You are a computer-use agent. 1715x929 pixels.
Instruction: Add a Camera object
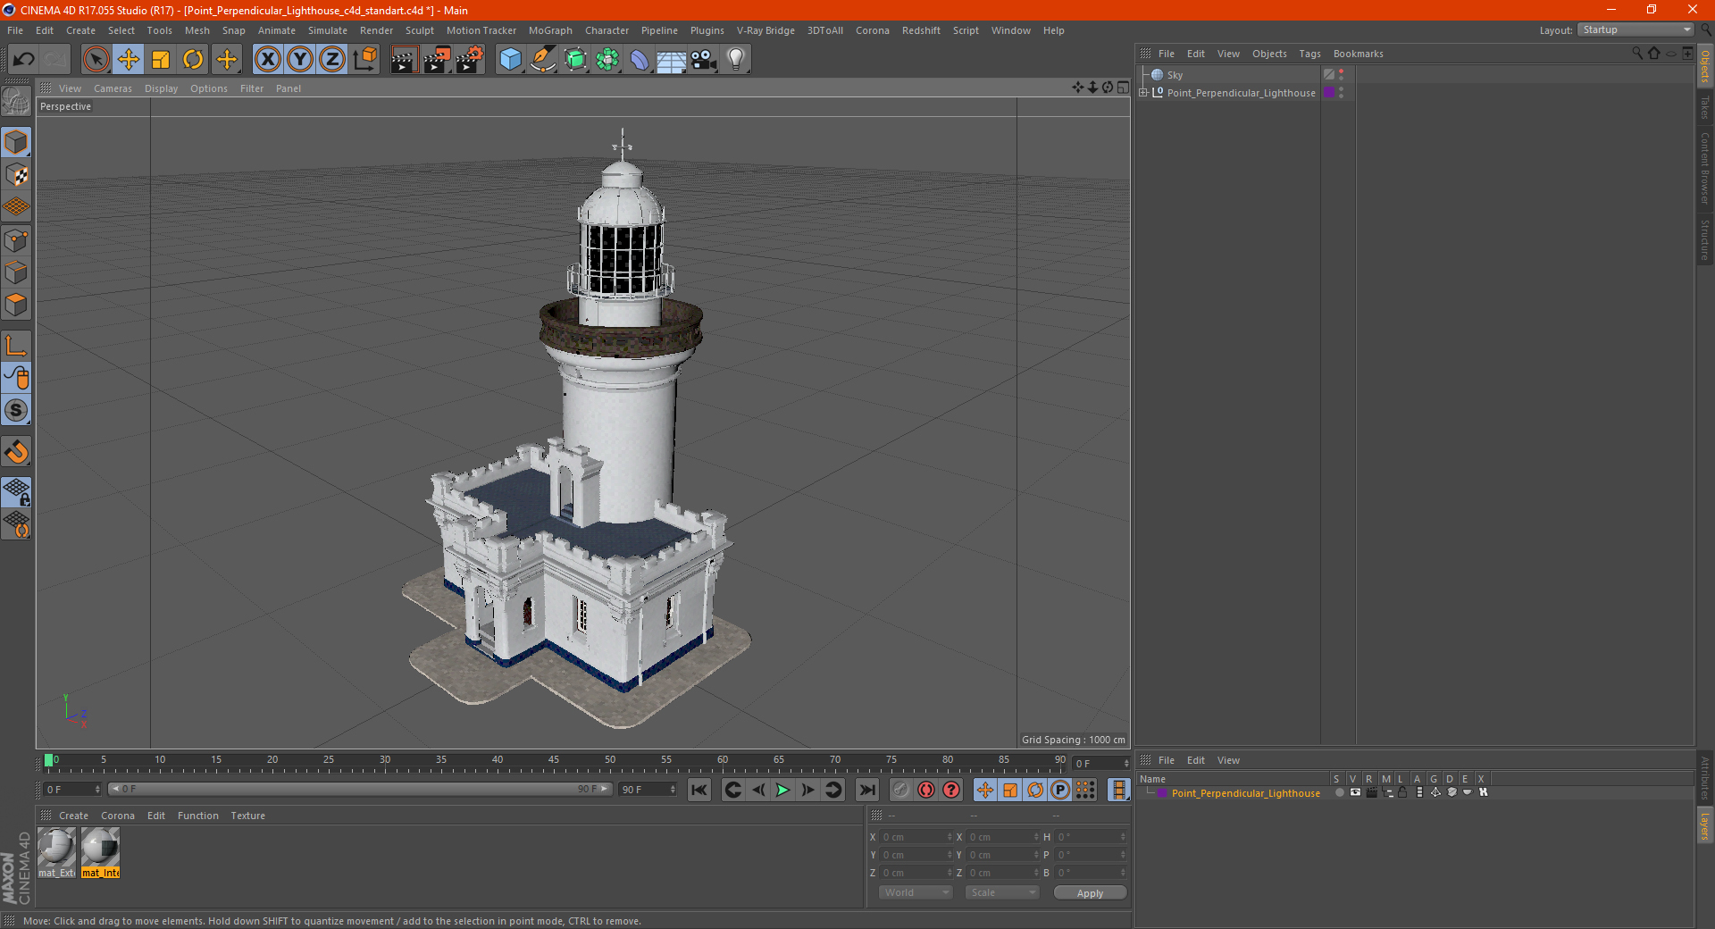[704, 60]
